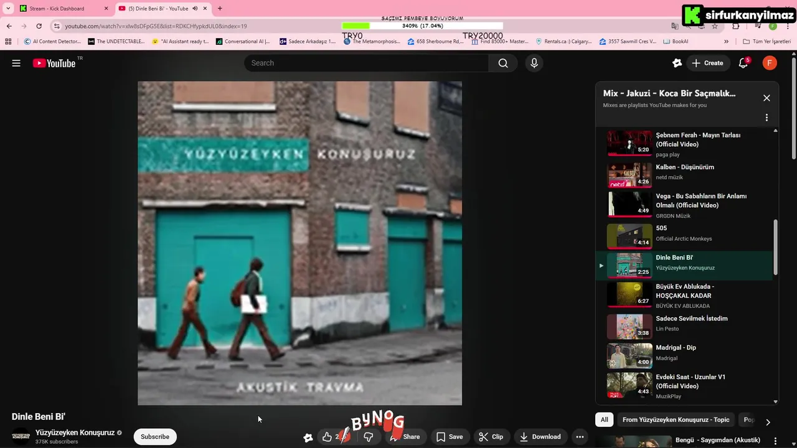The height and width of the screenshot is (448, 797).
Task: Open 658 Sherbourne Rd bookmark
Action: pos(436,42)
